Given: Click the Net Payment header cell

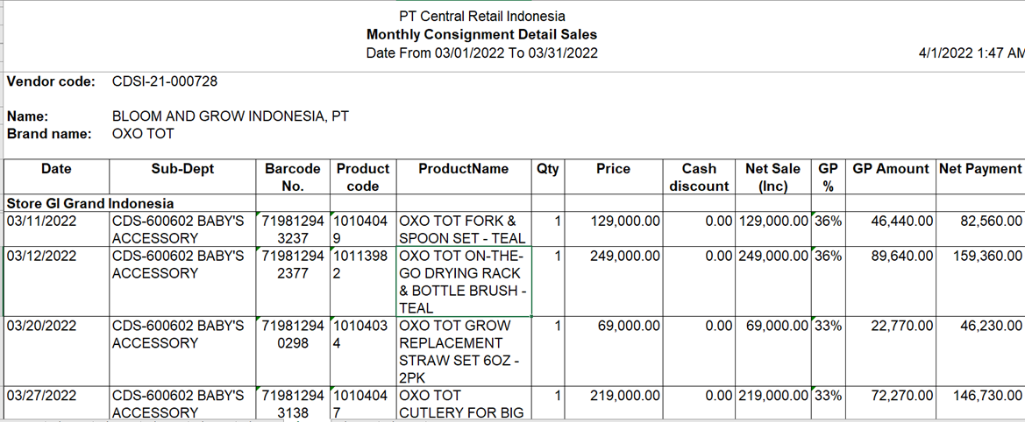Looking at the screenshot, I should [980, 177].
